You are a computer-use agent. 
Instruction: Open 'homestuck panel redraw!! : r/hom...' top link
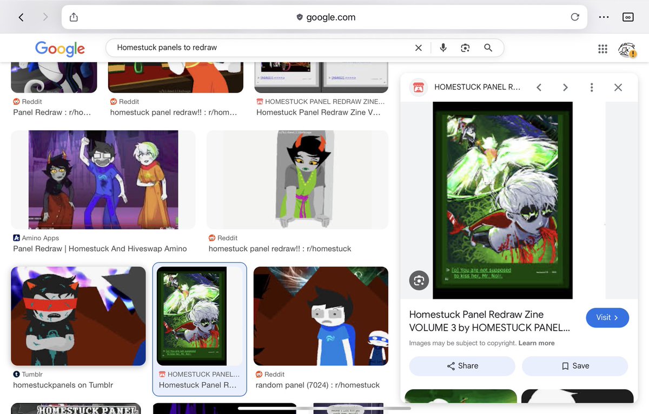tap(174, 113)
